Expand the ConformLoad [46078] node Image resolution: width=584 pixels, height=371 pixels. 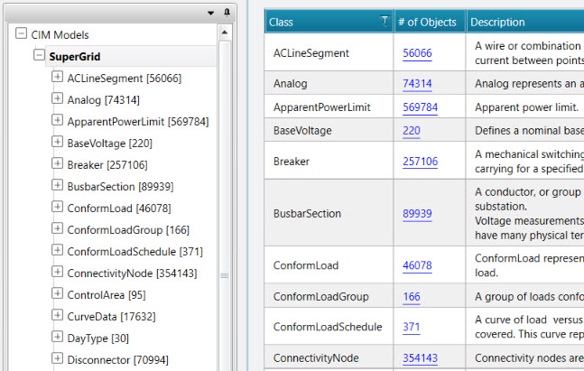tap(57, 207)
